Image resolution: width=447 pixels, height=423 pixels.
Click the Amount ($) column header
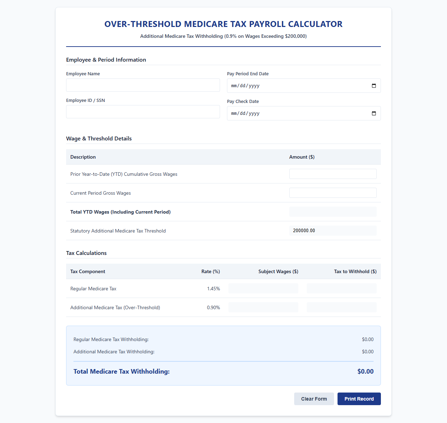[x=302, y=157]
